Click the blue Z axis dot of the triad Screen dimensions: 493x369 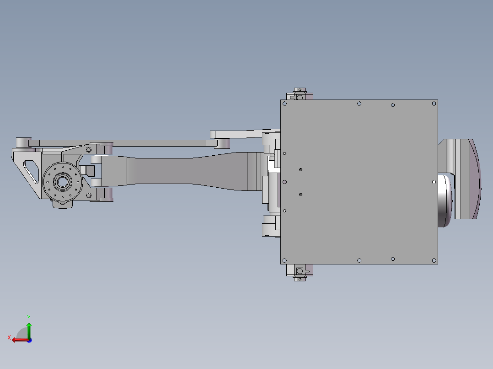pos(29,340)
